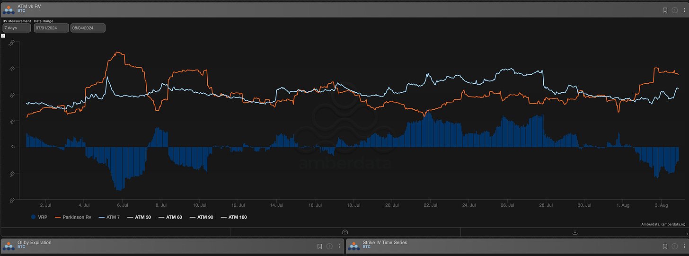Click the 14. Jul x-axis label
The width and height of the screenshot is (689, 256).
(x=277, y=205)
